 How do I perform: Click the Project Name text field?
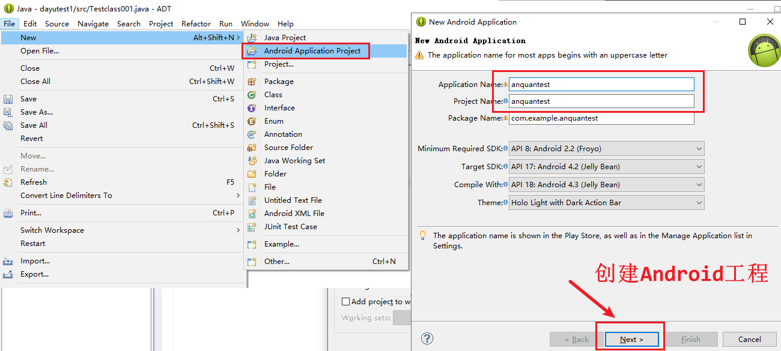pyautogui.click(x=601, y=101)
